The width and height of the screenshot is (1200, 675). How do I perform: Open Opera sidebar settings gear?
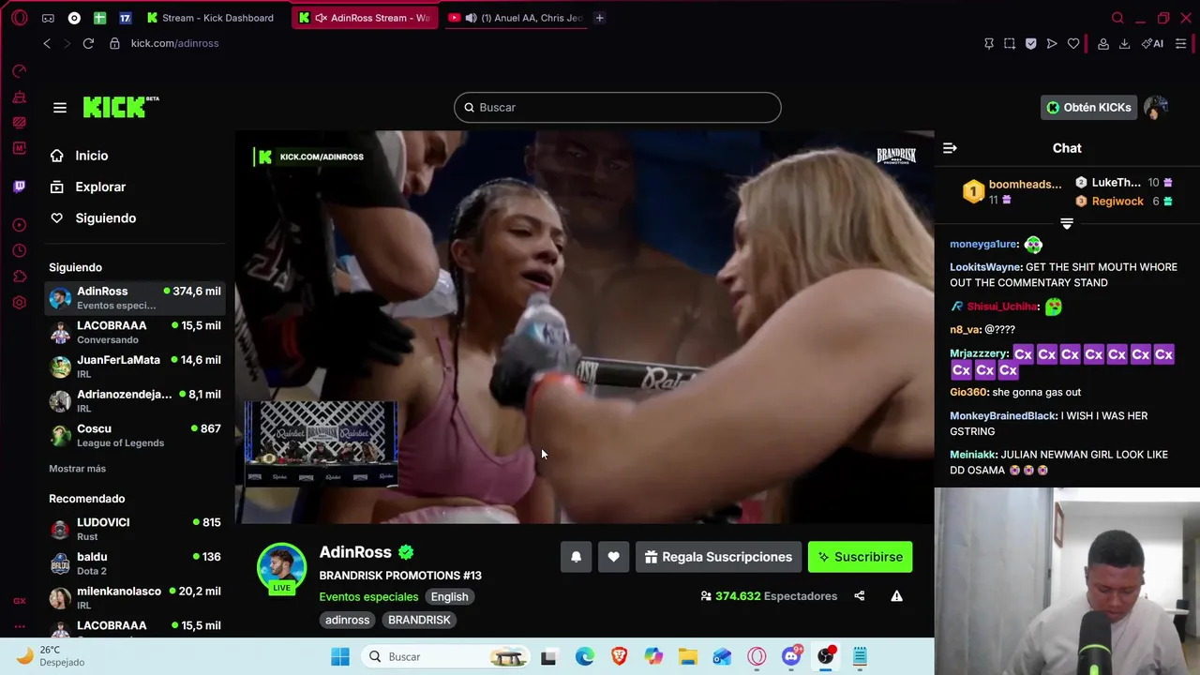20,303
